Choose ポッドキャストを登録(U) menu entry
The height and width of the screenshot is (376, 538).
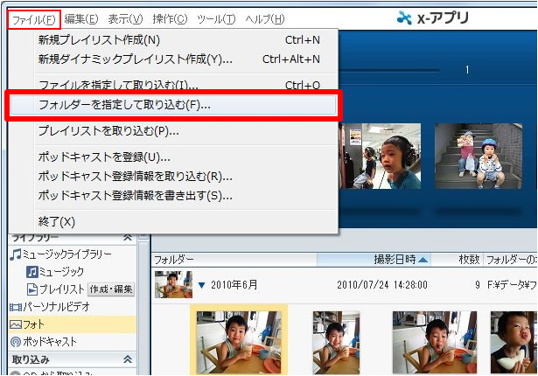[104, 157]
